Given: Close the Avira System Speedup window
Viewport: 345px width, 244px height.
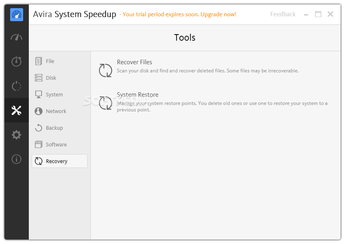Looking at the screenshot, I should click(x=330, y=14).
